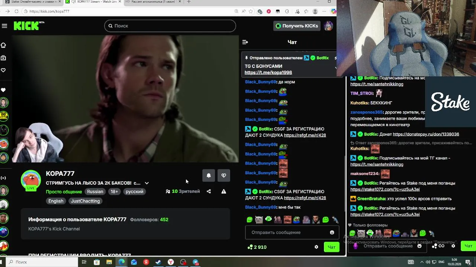This screenshot has width=476, height=267.
Task: Send message with green Чат button in left chat
Action: pyautogui.click(x=331, y=247)
